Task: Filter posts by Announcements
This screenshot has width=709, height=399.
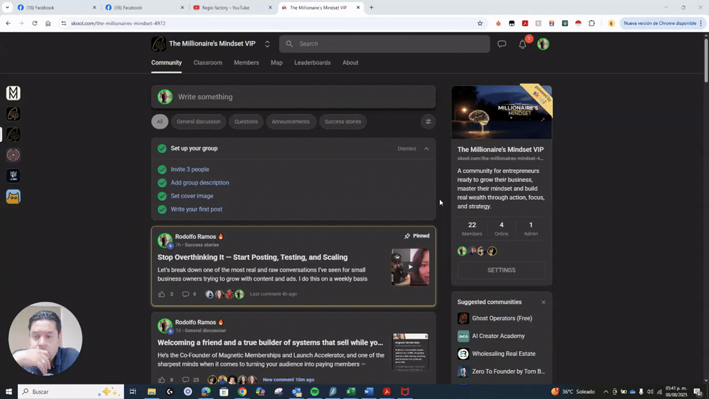Action: click(291, 122)
